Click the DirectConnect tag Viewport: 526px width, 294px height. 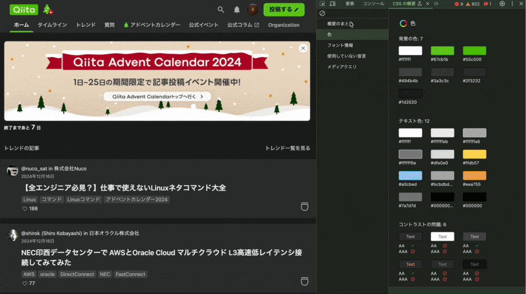point(77,274)
